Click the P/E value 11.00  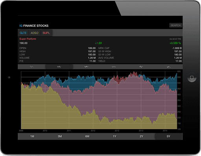(x=92, y=61)
